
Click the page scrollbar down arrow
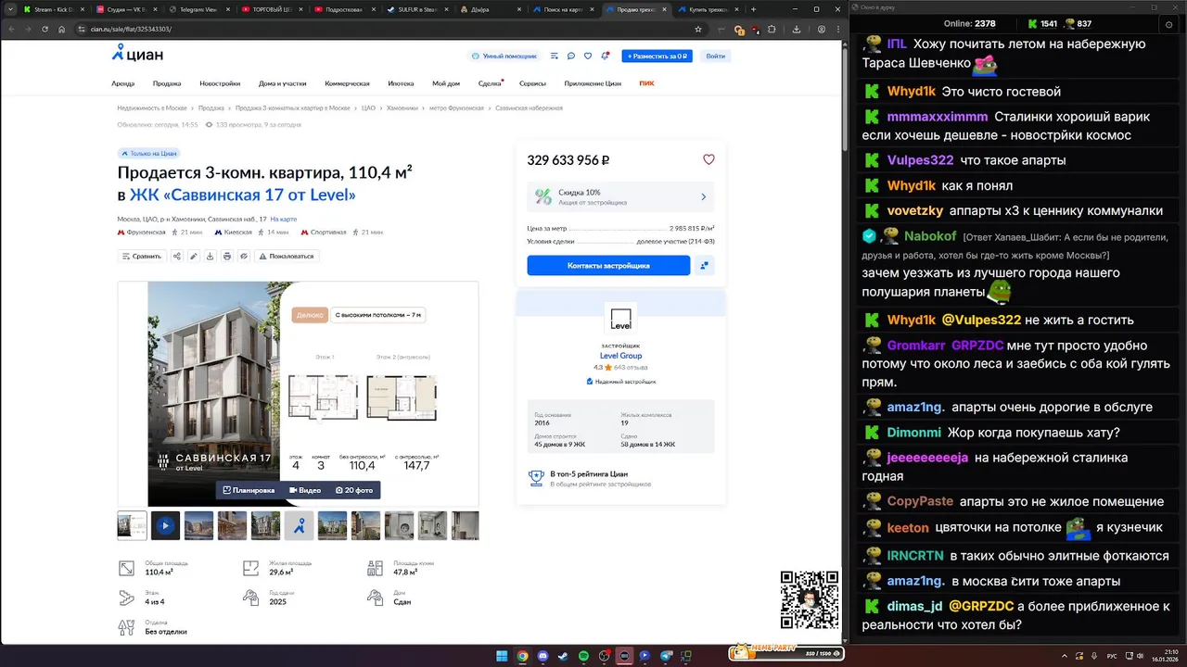point(843,639)
